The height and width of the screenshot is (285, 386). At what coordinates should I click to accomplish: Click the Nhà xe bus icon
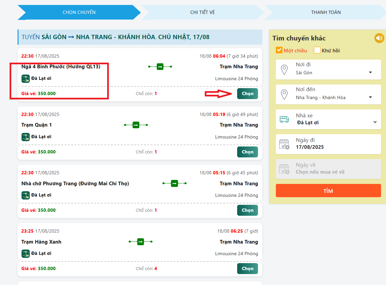(x=284, y=119)
